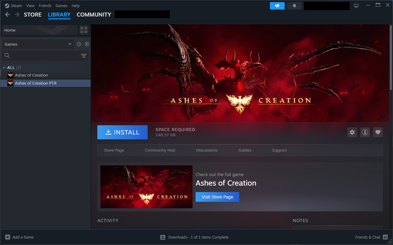Open the Help menu

point(76,6)
